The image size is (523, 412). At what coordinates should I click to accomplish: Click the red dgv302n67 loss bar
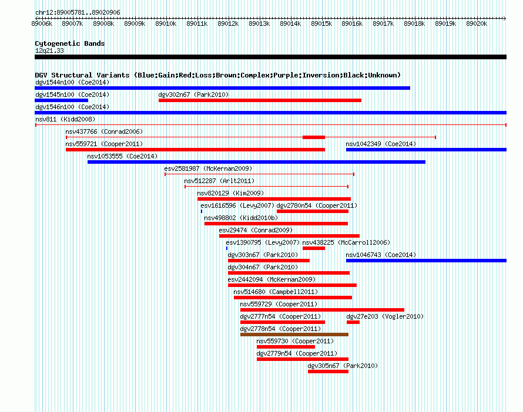tap(260, 100)
